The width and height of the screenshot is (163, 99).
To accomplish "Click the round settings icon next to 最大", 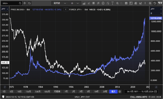I will click(120, 91).
